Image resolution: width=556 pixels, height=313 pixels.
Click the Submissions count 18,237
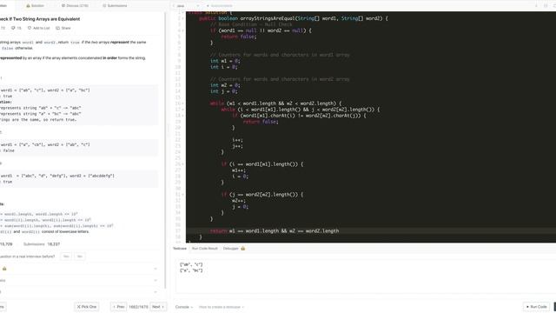pos(54,244)
